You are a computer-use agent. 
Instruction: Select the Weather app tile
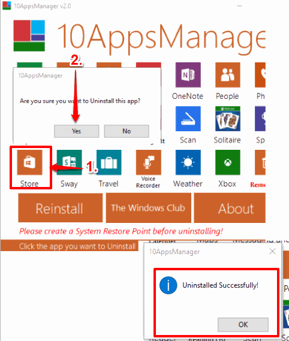coord(188,162)
